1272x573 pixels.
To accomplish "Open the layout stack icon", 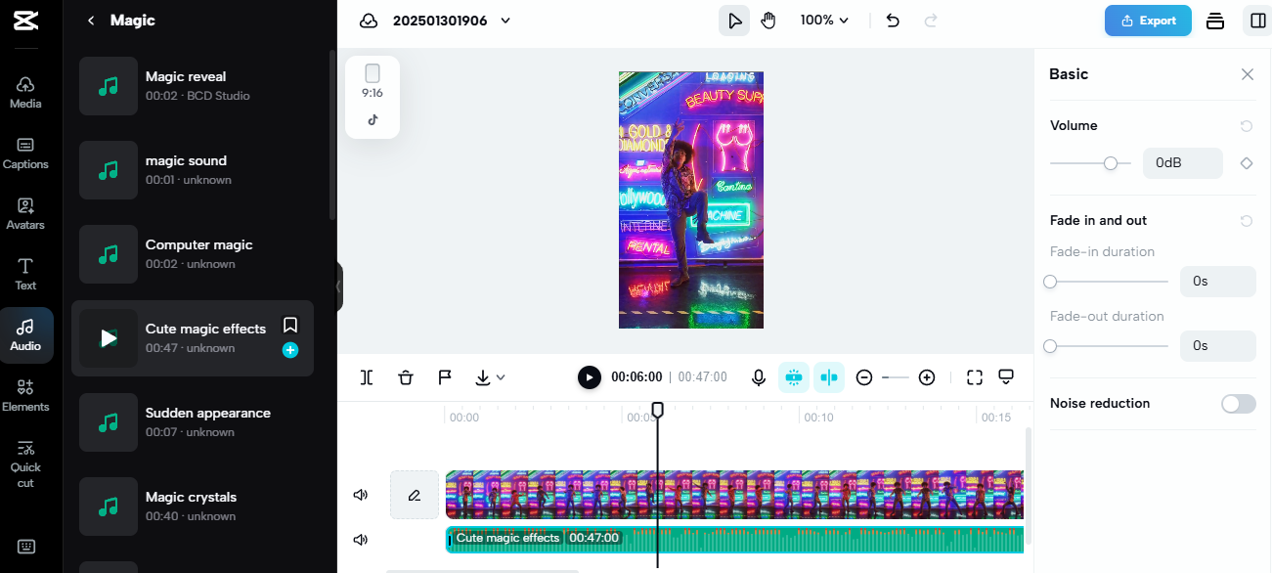I will click(x=1215, y=21).
